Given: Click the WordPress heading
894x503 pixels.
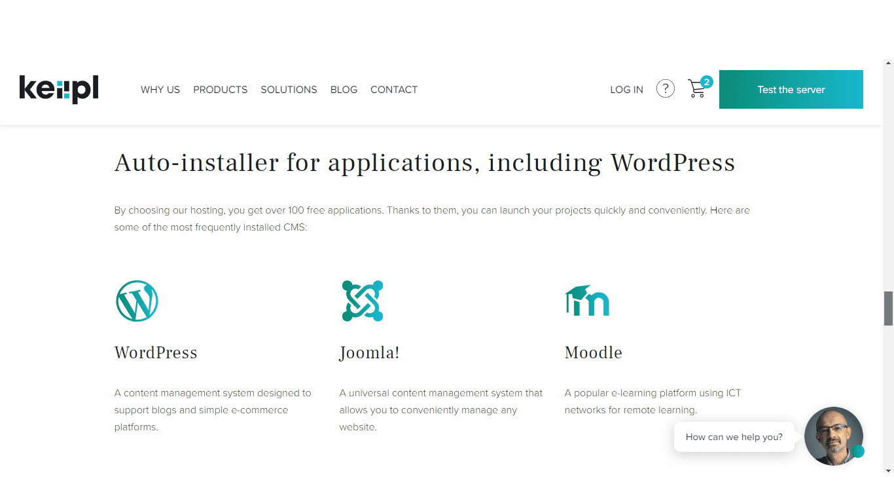Looking at the screenshot, I should [x=156, y=352].
